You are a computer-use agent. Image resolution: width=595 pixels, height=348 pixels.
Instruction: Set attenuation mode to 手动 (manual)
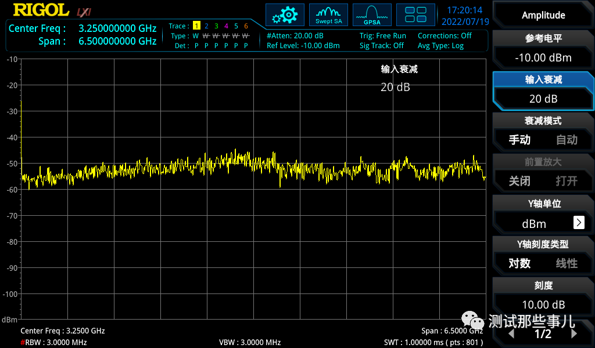pos(519,140)
